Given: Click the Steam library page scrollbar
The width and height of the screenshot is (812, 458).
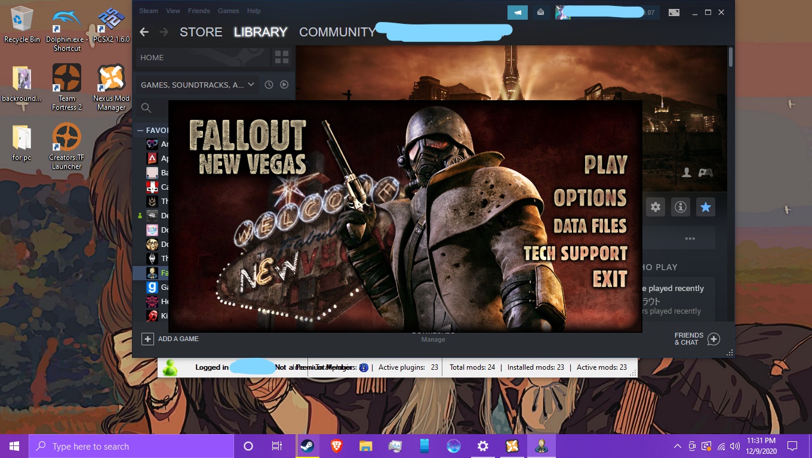Looking at the screenshot, I should [x=731, y=57].
